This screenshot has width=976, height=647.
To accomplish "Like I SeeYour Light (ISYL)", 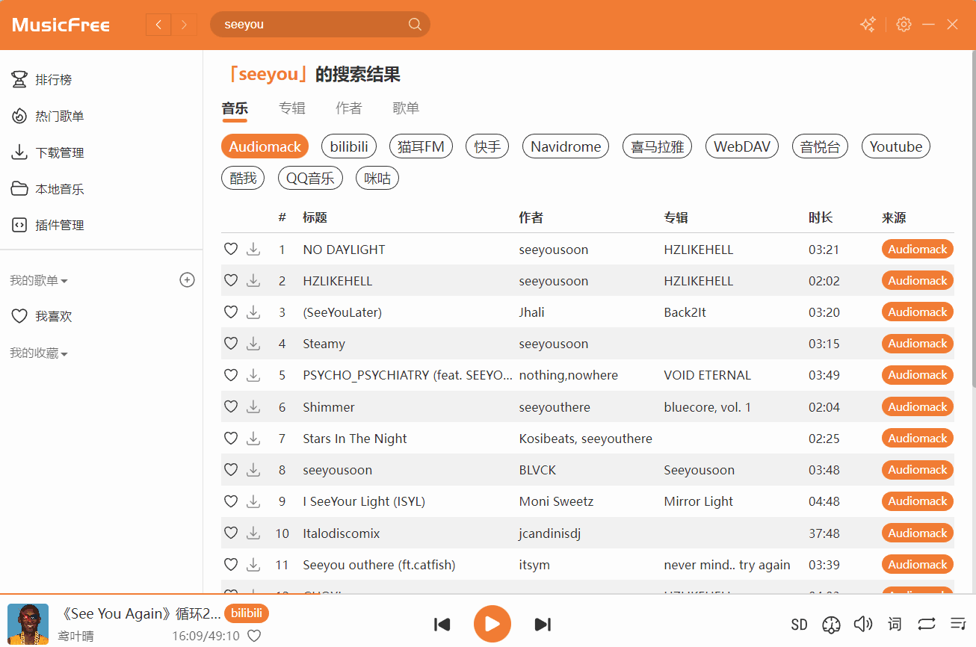I will [x=231, y=501].
